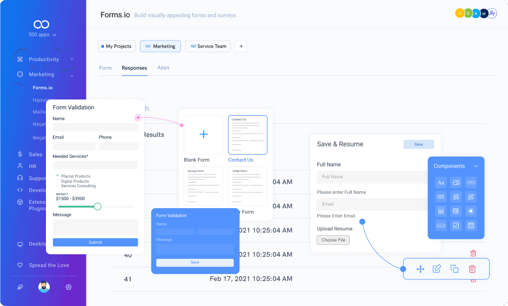Click the Choose File button
The width and height of the screenshot is (508, 306).
click(333, 240)
